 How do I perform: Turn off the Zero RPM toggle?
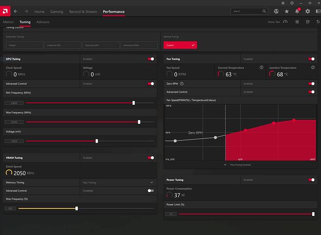[x=311, y=84]
